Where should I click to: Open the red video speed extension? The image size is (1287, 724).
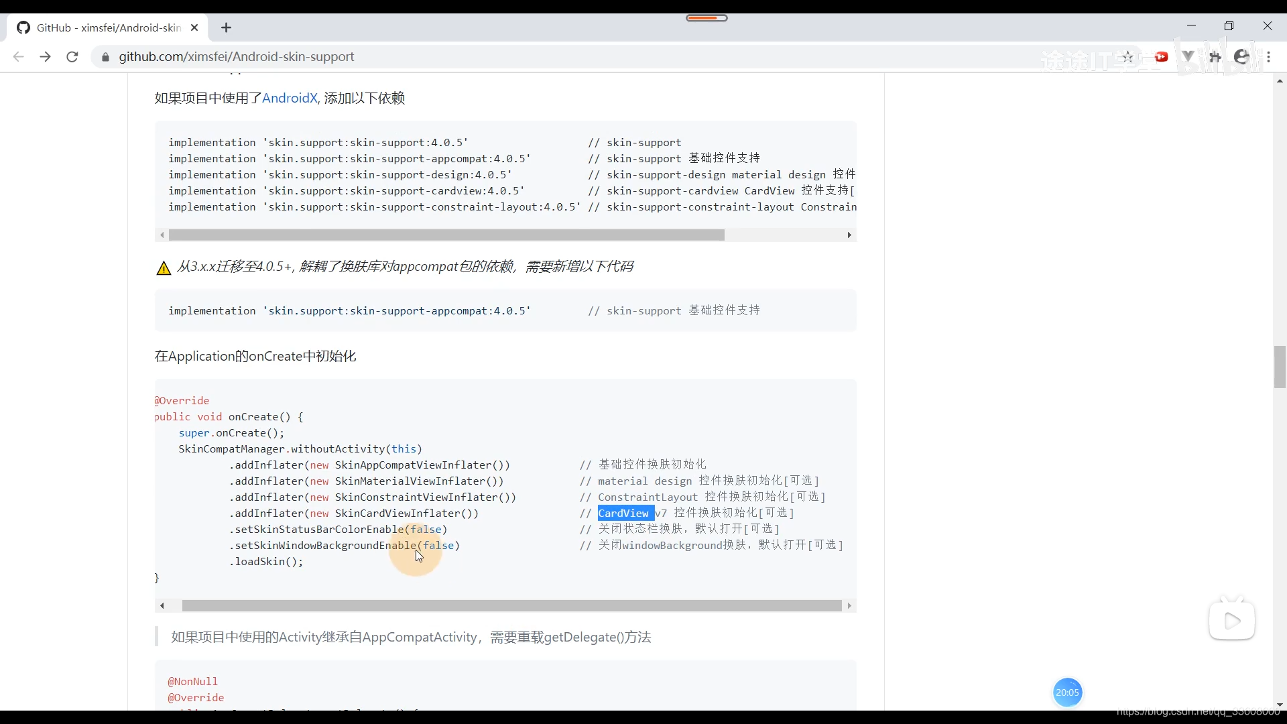click(x=1162, y=57)
